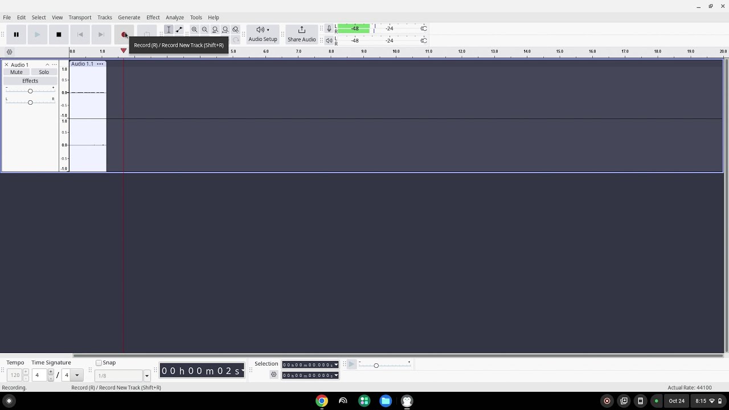Open the time signature denominator dropdown
Viewport: 729px width, 410px height.
point(77,375)
